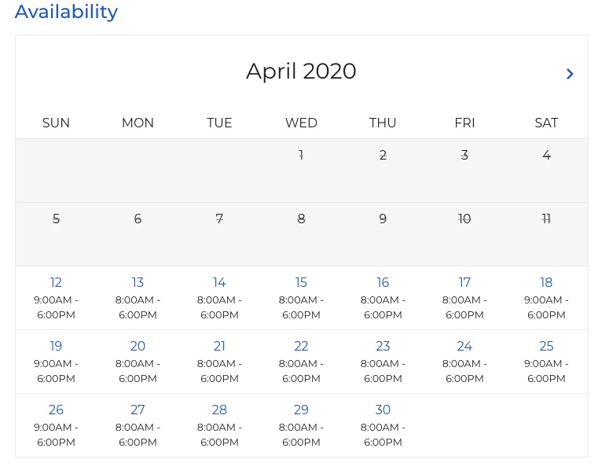Screen dimensions: 598x463
Task: Choose Friday April 17
Action: (x=464, y=283)
